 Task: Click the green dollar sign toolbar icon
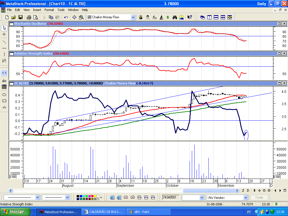(168, 17)
